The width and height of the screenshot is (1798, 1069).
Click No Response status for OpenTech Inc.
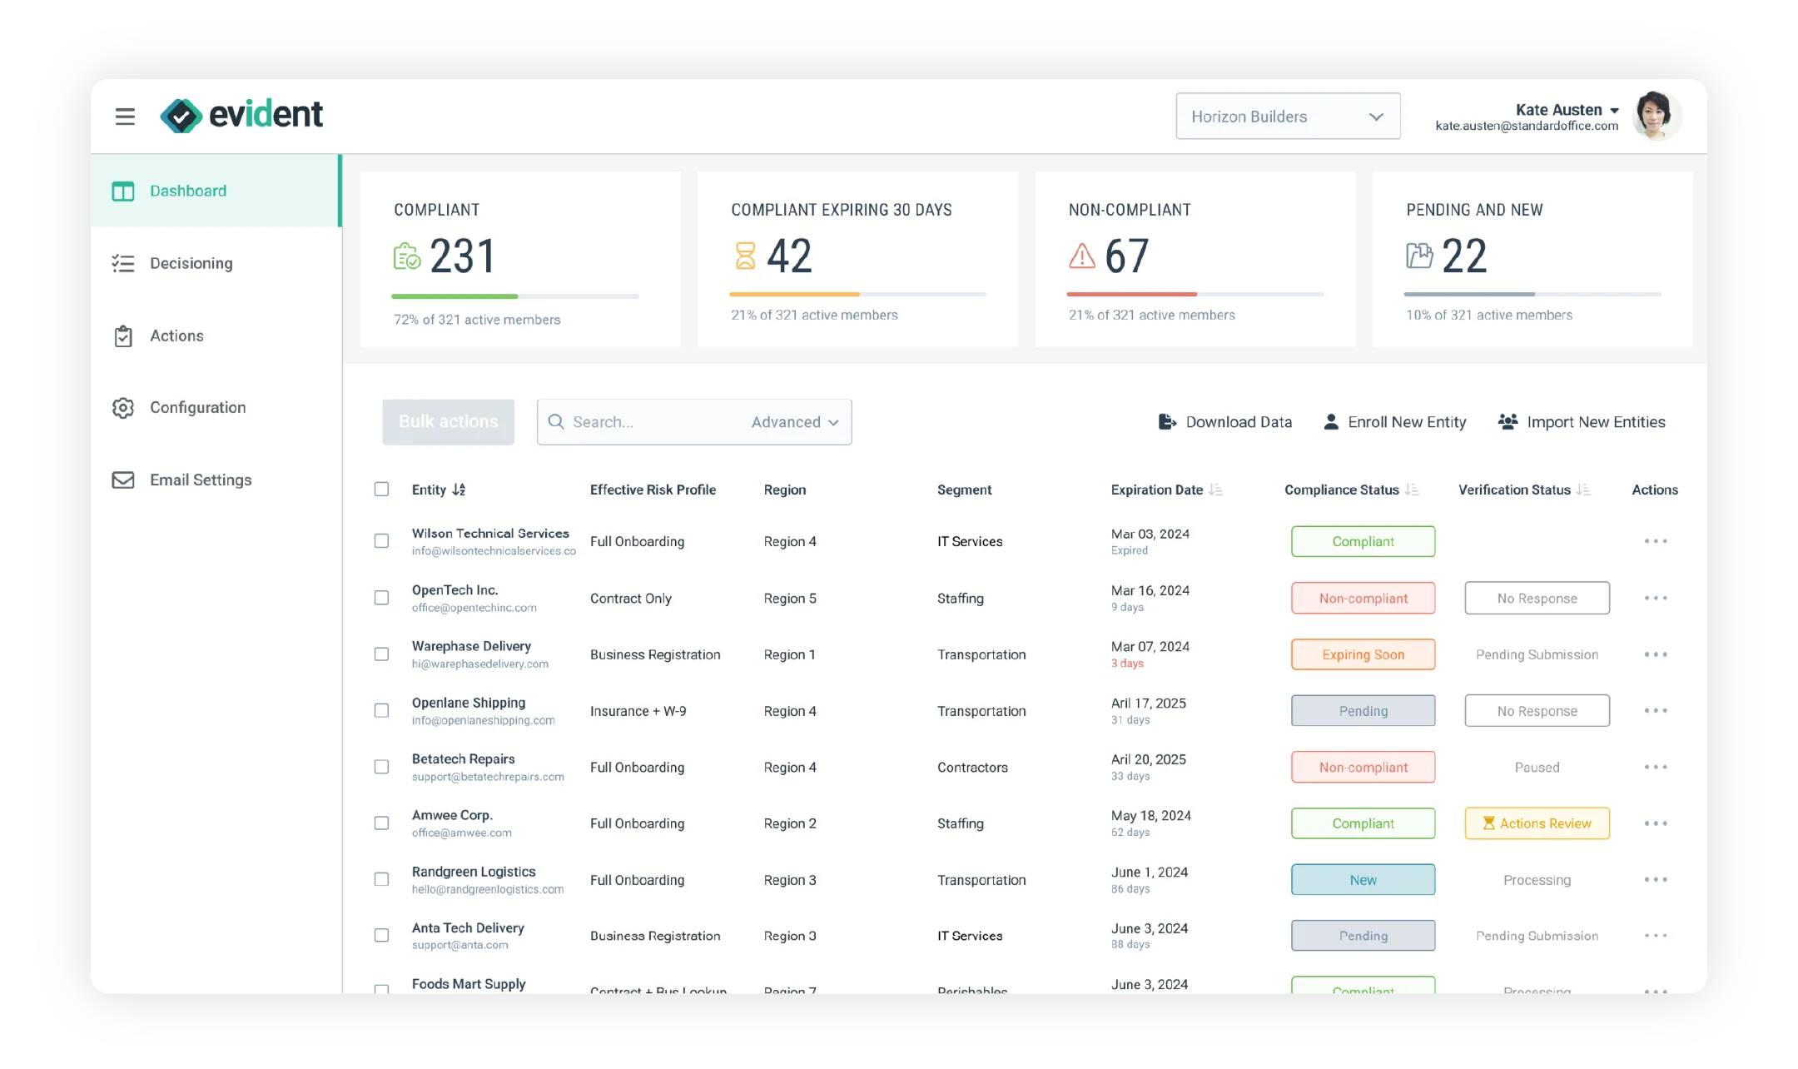click(x=1537, y=598)
